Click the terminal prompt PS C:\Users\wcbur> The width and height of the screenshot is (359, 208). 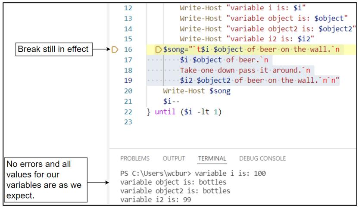click(x=156, y=174)
